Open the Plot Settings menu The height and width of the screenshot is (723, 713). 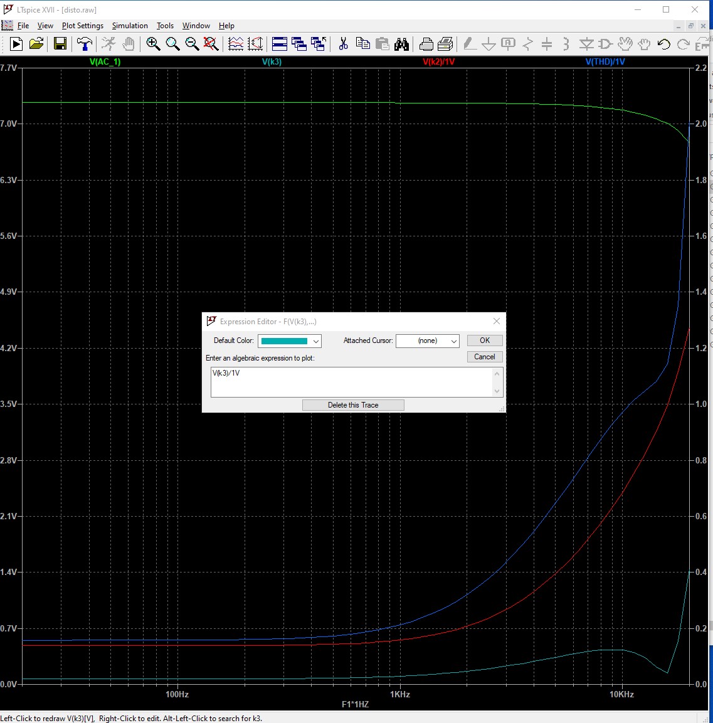[x=82, y=26]
